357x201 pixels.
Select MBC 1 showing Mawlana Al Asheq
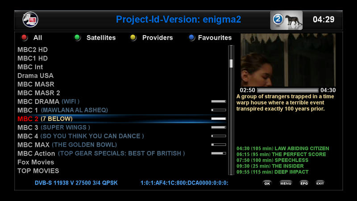pos(122,110)
